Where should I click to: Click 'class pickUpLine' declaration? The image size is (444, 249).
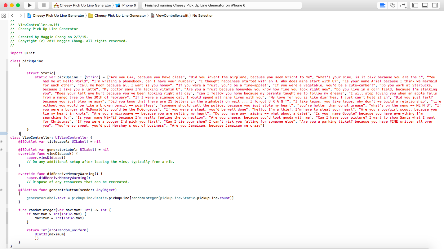27,61
